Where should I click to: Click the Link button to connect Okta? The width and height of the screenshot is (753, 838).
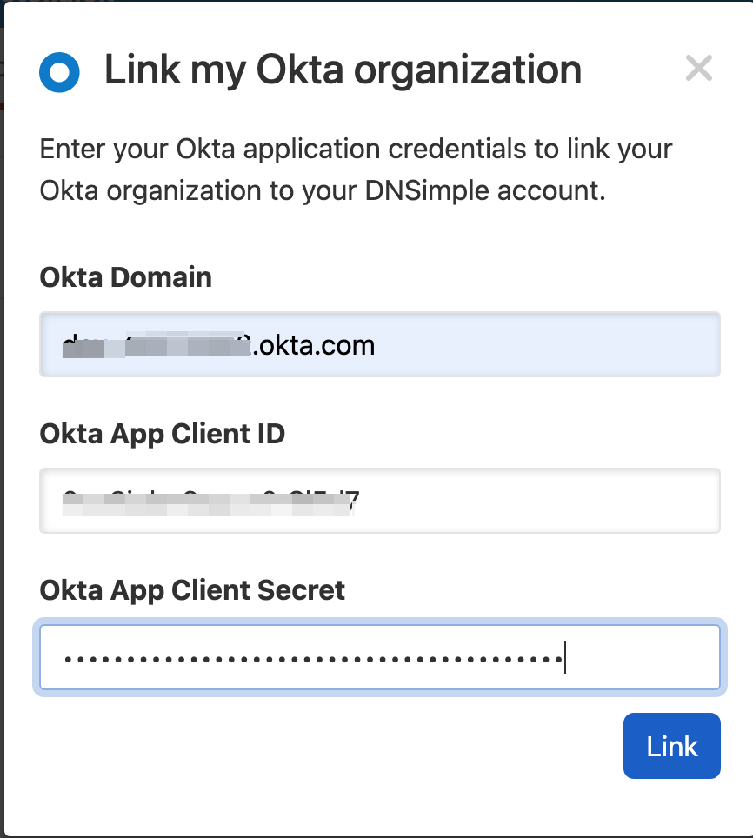click(671, 746)
